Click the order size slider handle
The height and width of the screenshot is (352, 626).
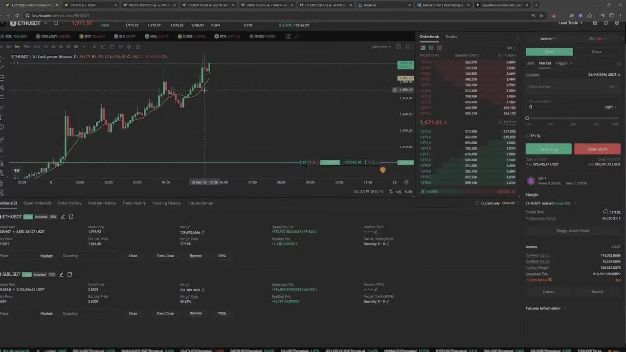(527, 118)
